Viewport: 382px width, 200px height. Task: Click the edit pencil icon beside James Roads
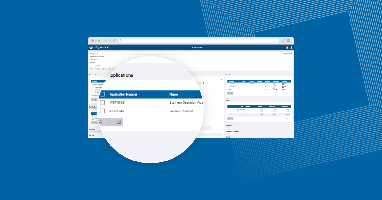(x=98, y=60)
